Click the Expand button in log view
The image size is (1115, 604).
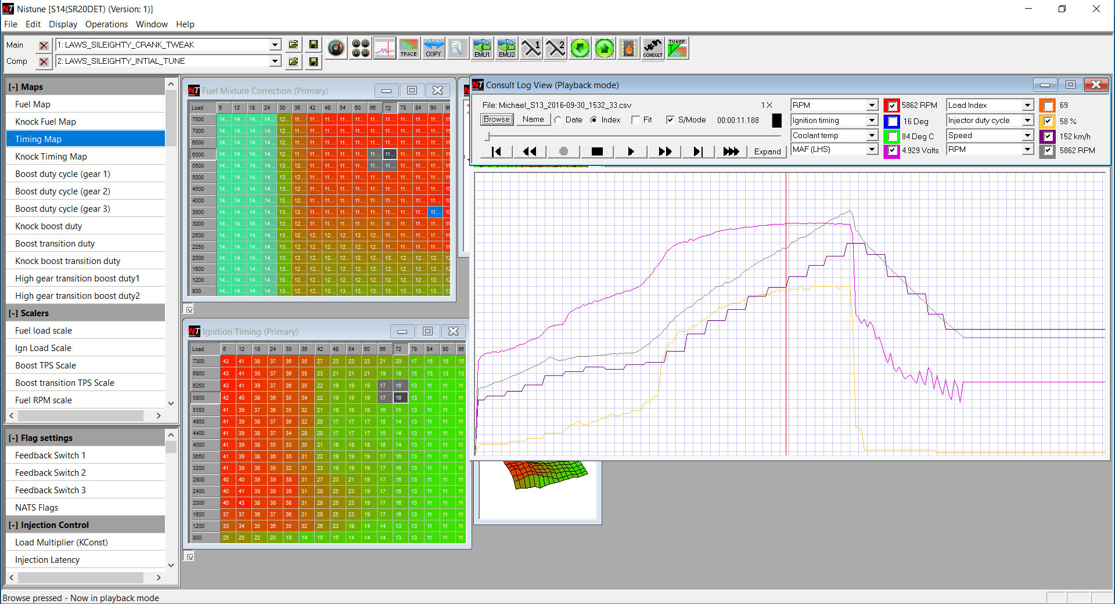[x=767, y=151]
